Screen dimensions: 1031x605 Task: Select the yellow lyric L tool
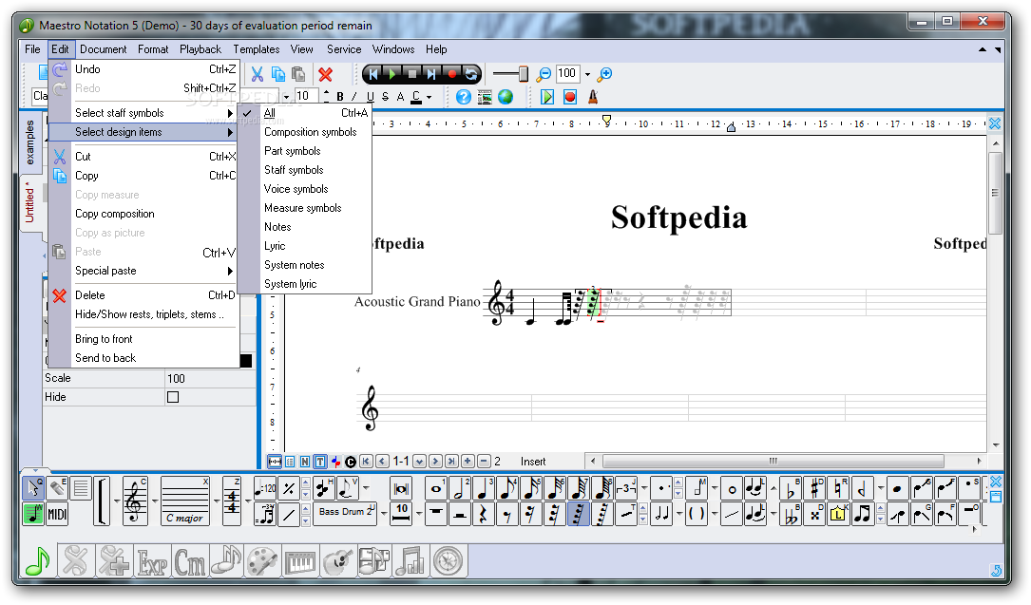pos(838,514)
